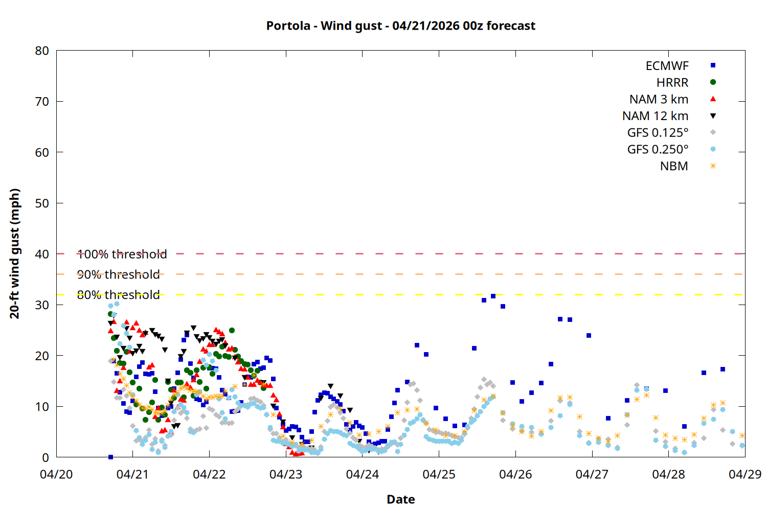Select the NAM 3 km red triangle marker

tap(713, 99)
